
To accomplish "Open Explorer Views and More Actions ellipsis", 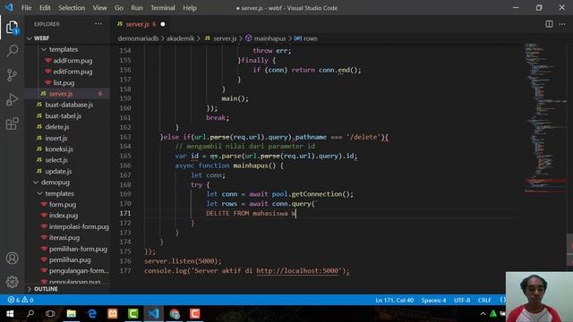I will click(x=98, y=24).
